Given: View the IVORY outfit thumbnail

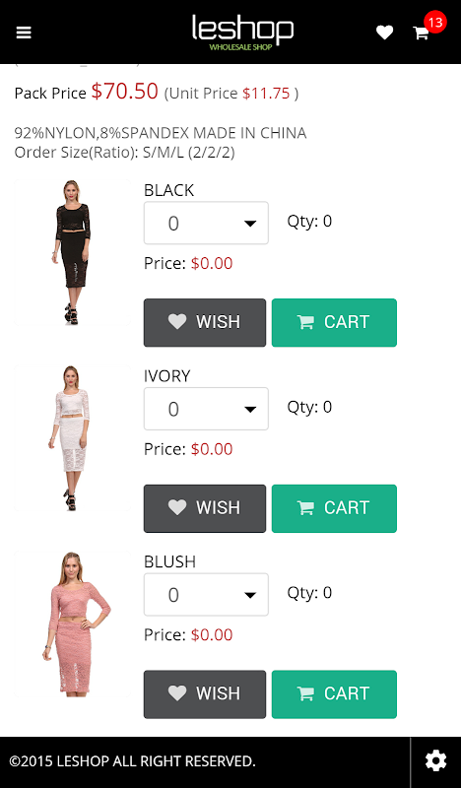Looking at the screenshot, I should [72, 437].
